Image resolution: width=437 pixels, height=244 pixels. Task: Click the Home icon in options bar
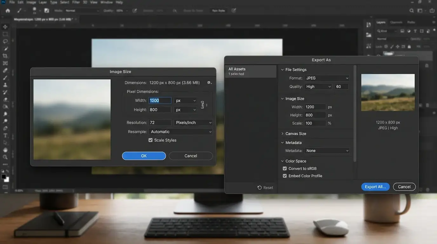click(8, 10)
